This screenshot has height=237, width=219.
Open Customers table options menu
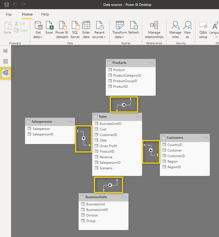click(205, 138)
